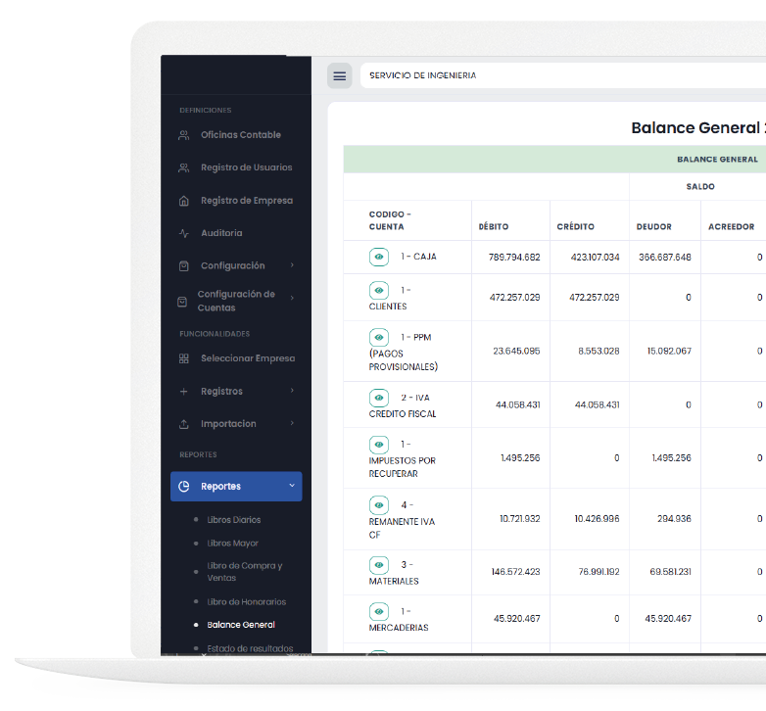The width and height of the screenshot is (766, 711).
Task: Expand the Registros submenu chevron
Action: click(x=292, y=391)
